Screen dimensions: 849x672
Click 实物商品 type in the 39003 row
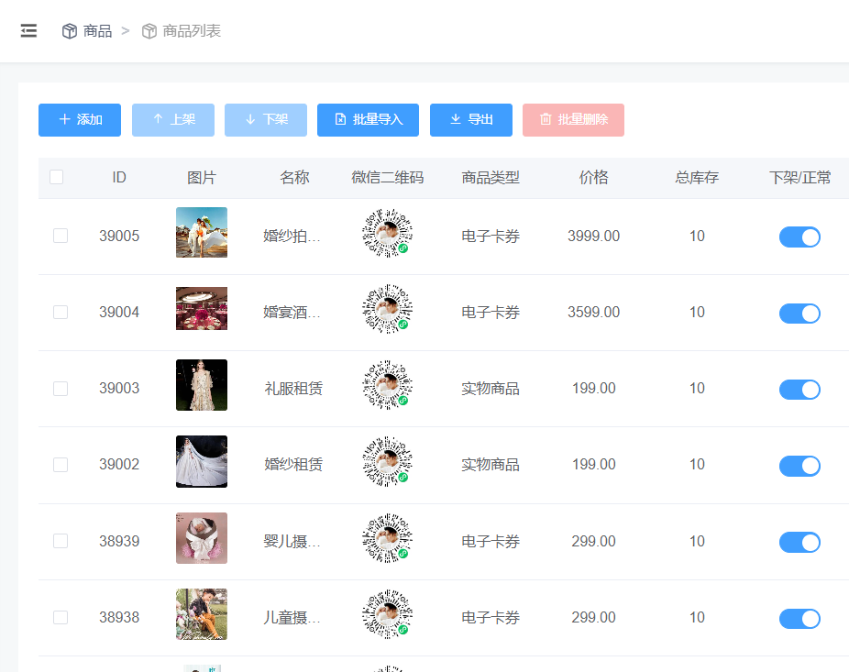point(491,388)
